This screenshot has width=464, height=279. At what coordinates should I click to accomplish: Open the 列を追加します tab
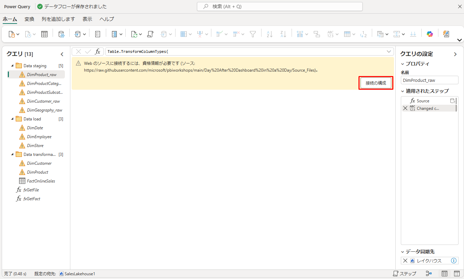[58, 19]
